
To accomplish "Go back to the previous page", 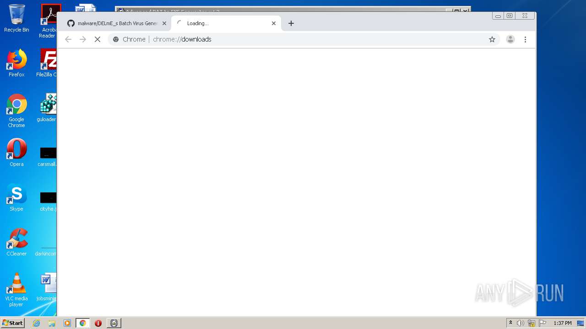I will [x=68, y=39].
